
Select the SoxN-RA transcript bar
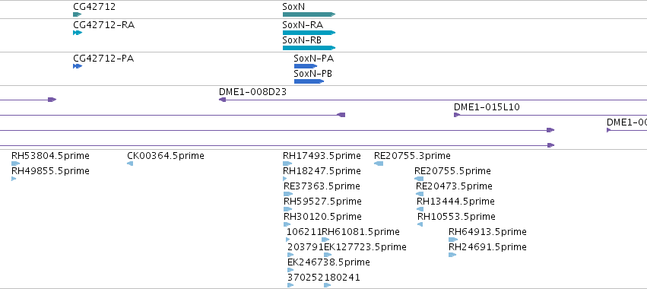309,33
